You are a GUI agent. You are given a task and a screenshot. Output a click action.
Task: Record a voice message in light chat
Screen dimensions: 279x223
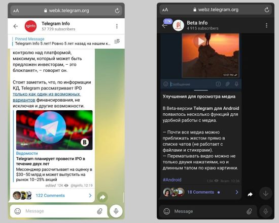(x=116, y=211)
